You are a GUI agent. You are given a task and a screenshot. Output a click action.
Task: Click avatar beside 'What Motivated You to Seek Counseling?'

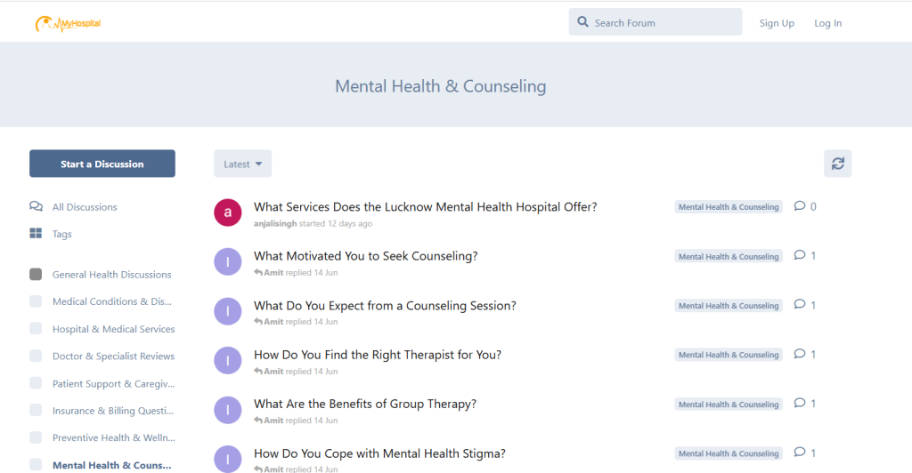228,261
